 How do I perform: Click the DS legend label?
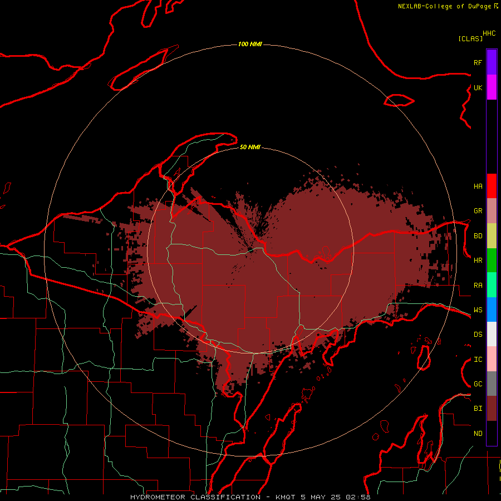tap(478, 334)
